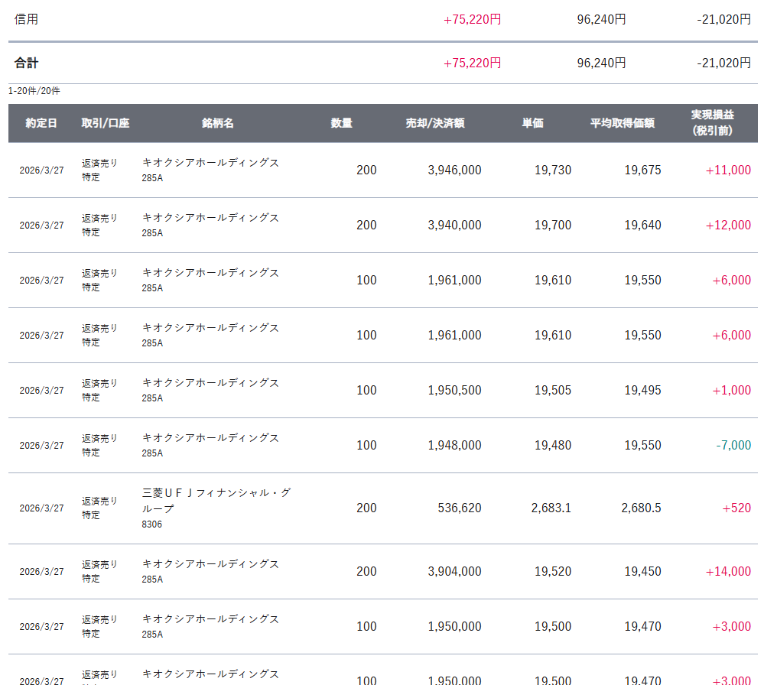Select the +520 profit value
This screenshot has width=764, height=685.
click(x=736, y=508)
